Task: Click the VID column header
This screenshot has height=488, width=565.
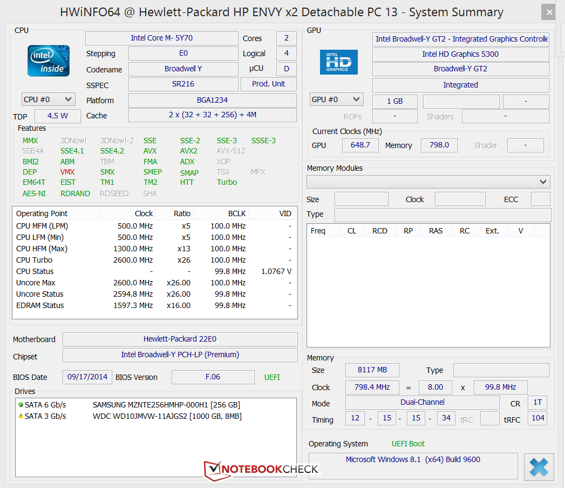Action: coord(271,213)
